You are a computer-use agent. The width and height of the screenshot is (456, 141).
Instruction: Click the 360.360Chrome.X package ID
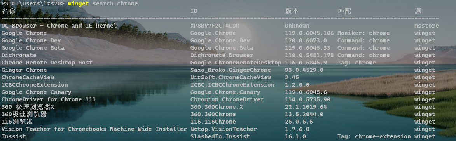[x=217, y=107]
